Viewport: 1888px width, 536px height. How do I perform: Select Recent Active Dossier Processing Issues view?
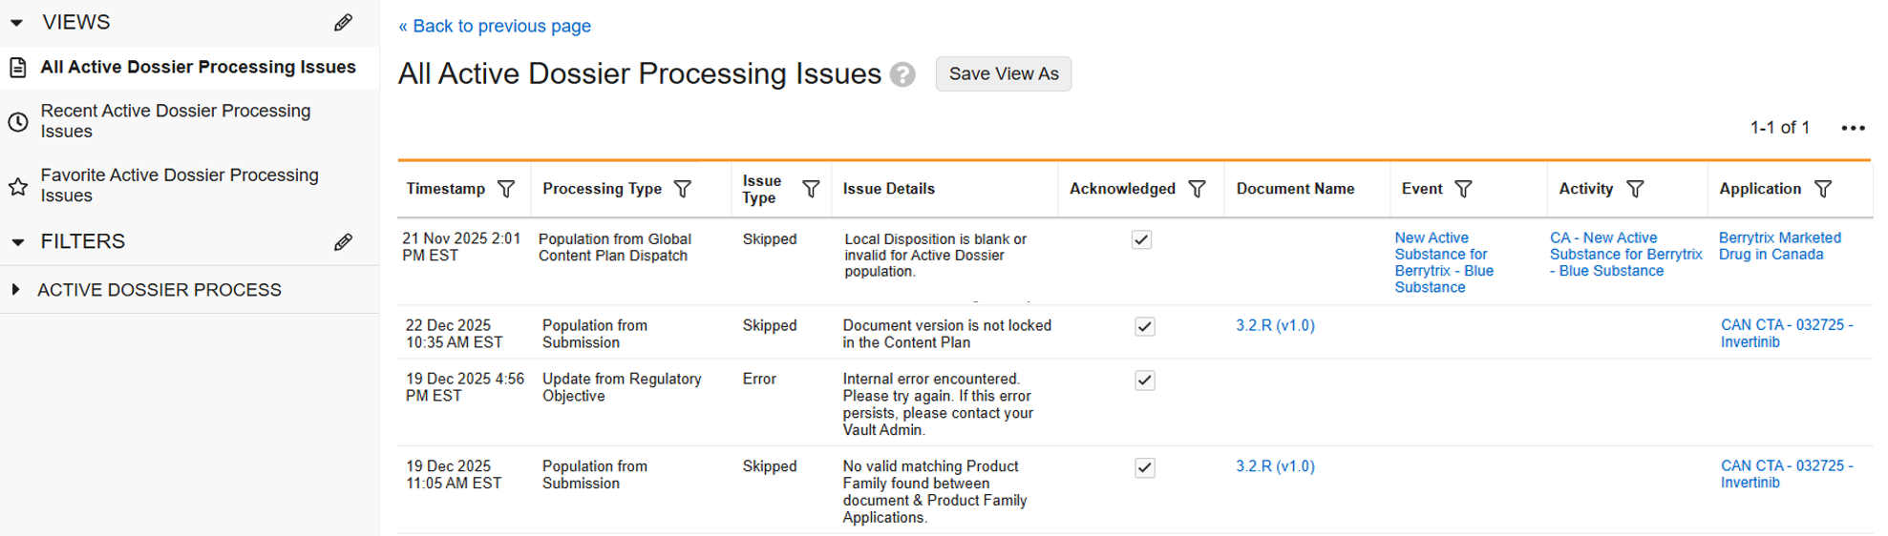click(x=176, y=121)
